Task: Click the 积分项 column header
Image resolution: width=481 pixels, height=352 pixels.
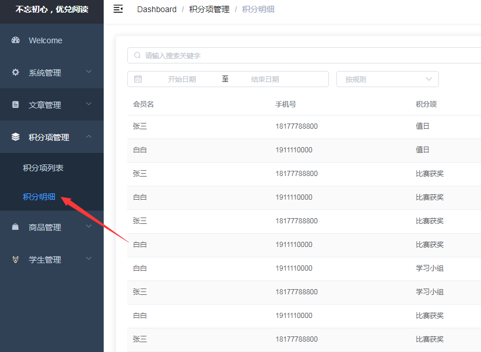Action: [x=426, y=104]
